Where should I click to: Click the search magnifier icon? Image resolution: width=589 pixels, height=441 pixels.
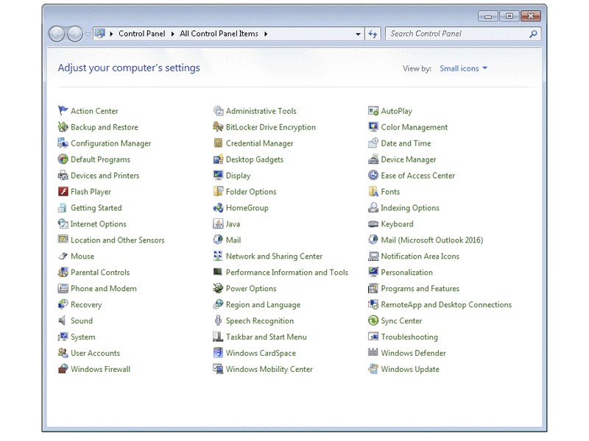point(532,34)
